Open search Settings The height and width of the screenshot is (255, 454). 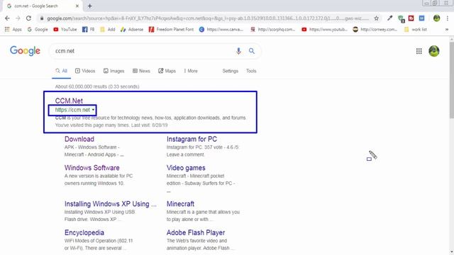pyautogui.click(x=230, y=71)
